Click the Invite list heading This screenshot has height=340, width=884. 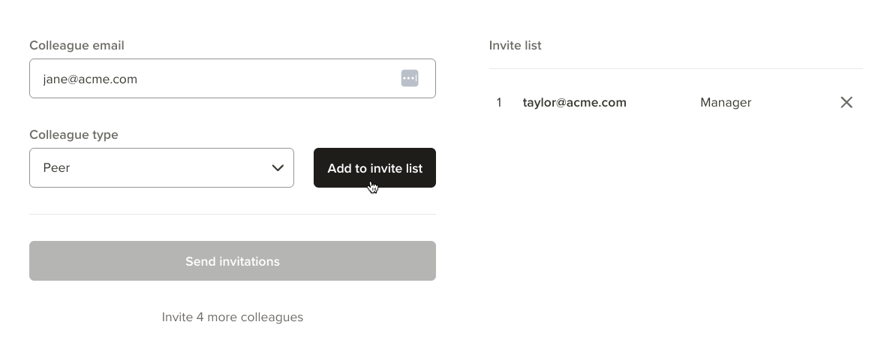(516, 45)
